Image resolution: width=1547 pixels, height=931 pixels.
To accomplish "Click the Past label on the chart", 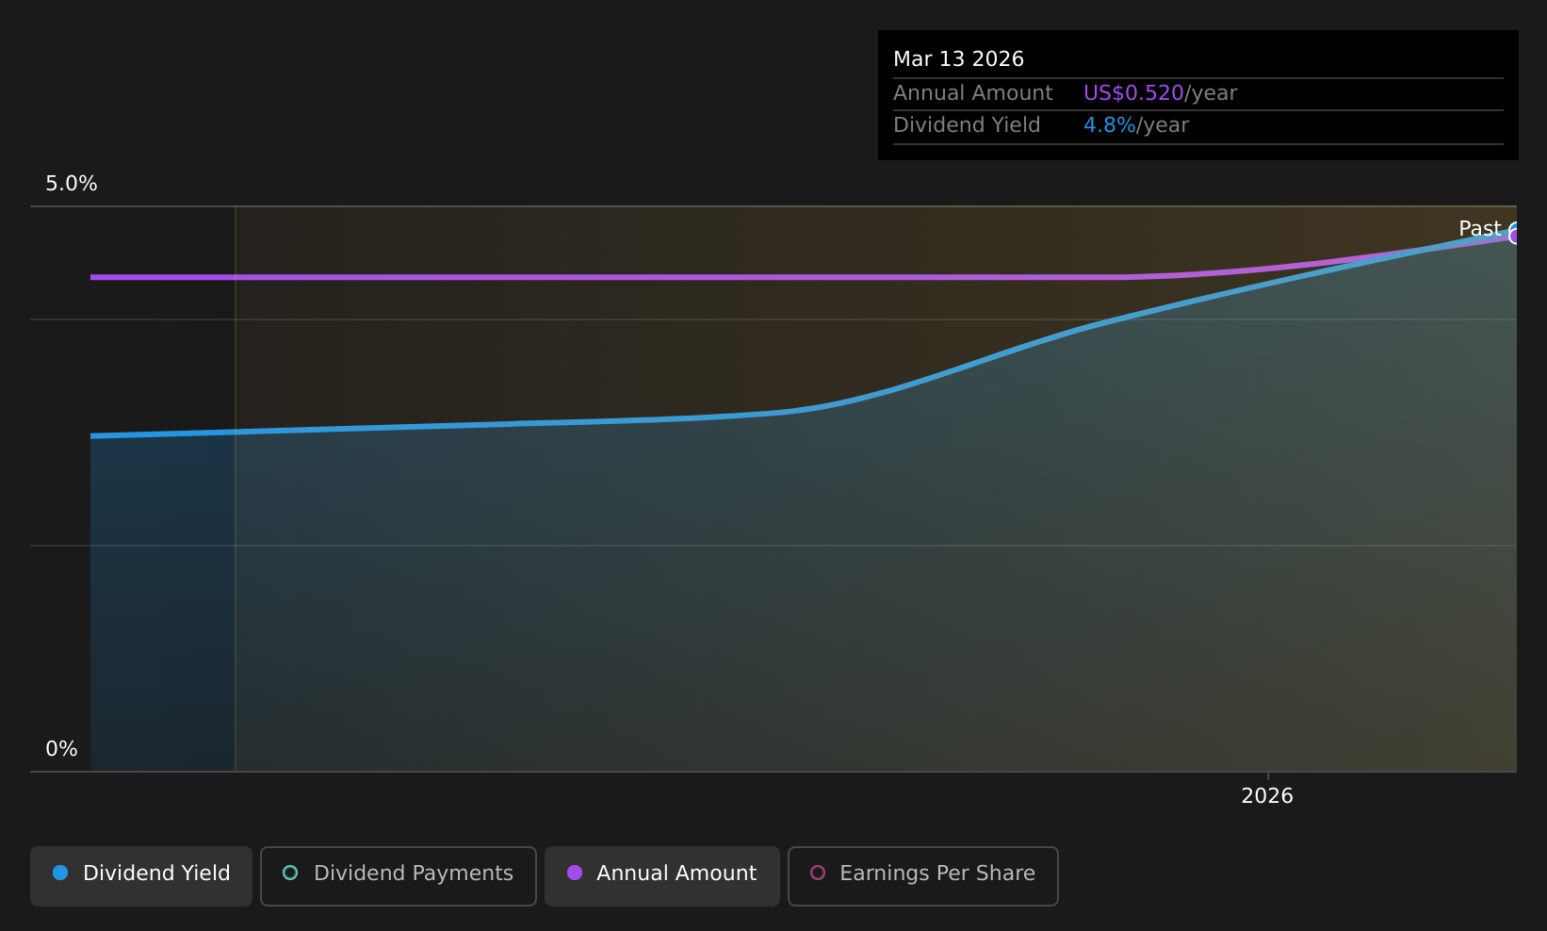I will point(1479,229).
